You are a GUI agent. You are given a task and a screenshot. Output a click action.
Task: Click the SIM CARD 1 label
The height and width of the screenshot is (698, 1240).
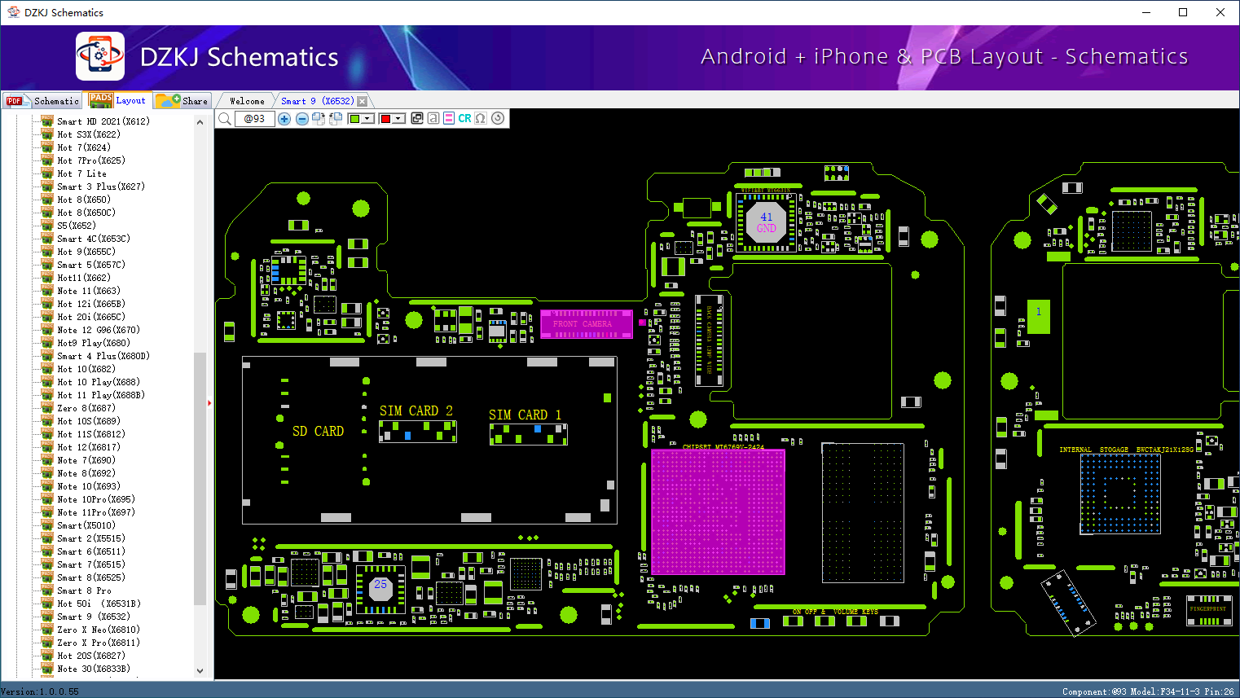pyautogui.click(x=525, y=415)
